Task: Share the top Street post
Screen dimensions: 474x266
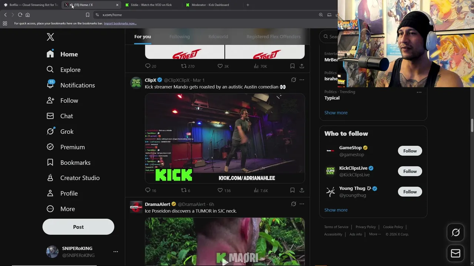Action: click(302, 66)
